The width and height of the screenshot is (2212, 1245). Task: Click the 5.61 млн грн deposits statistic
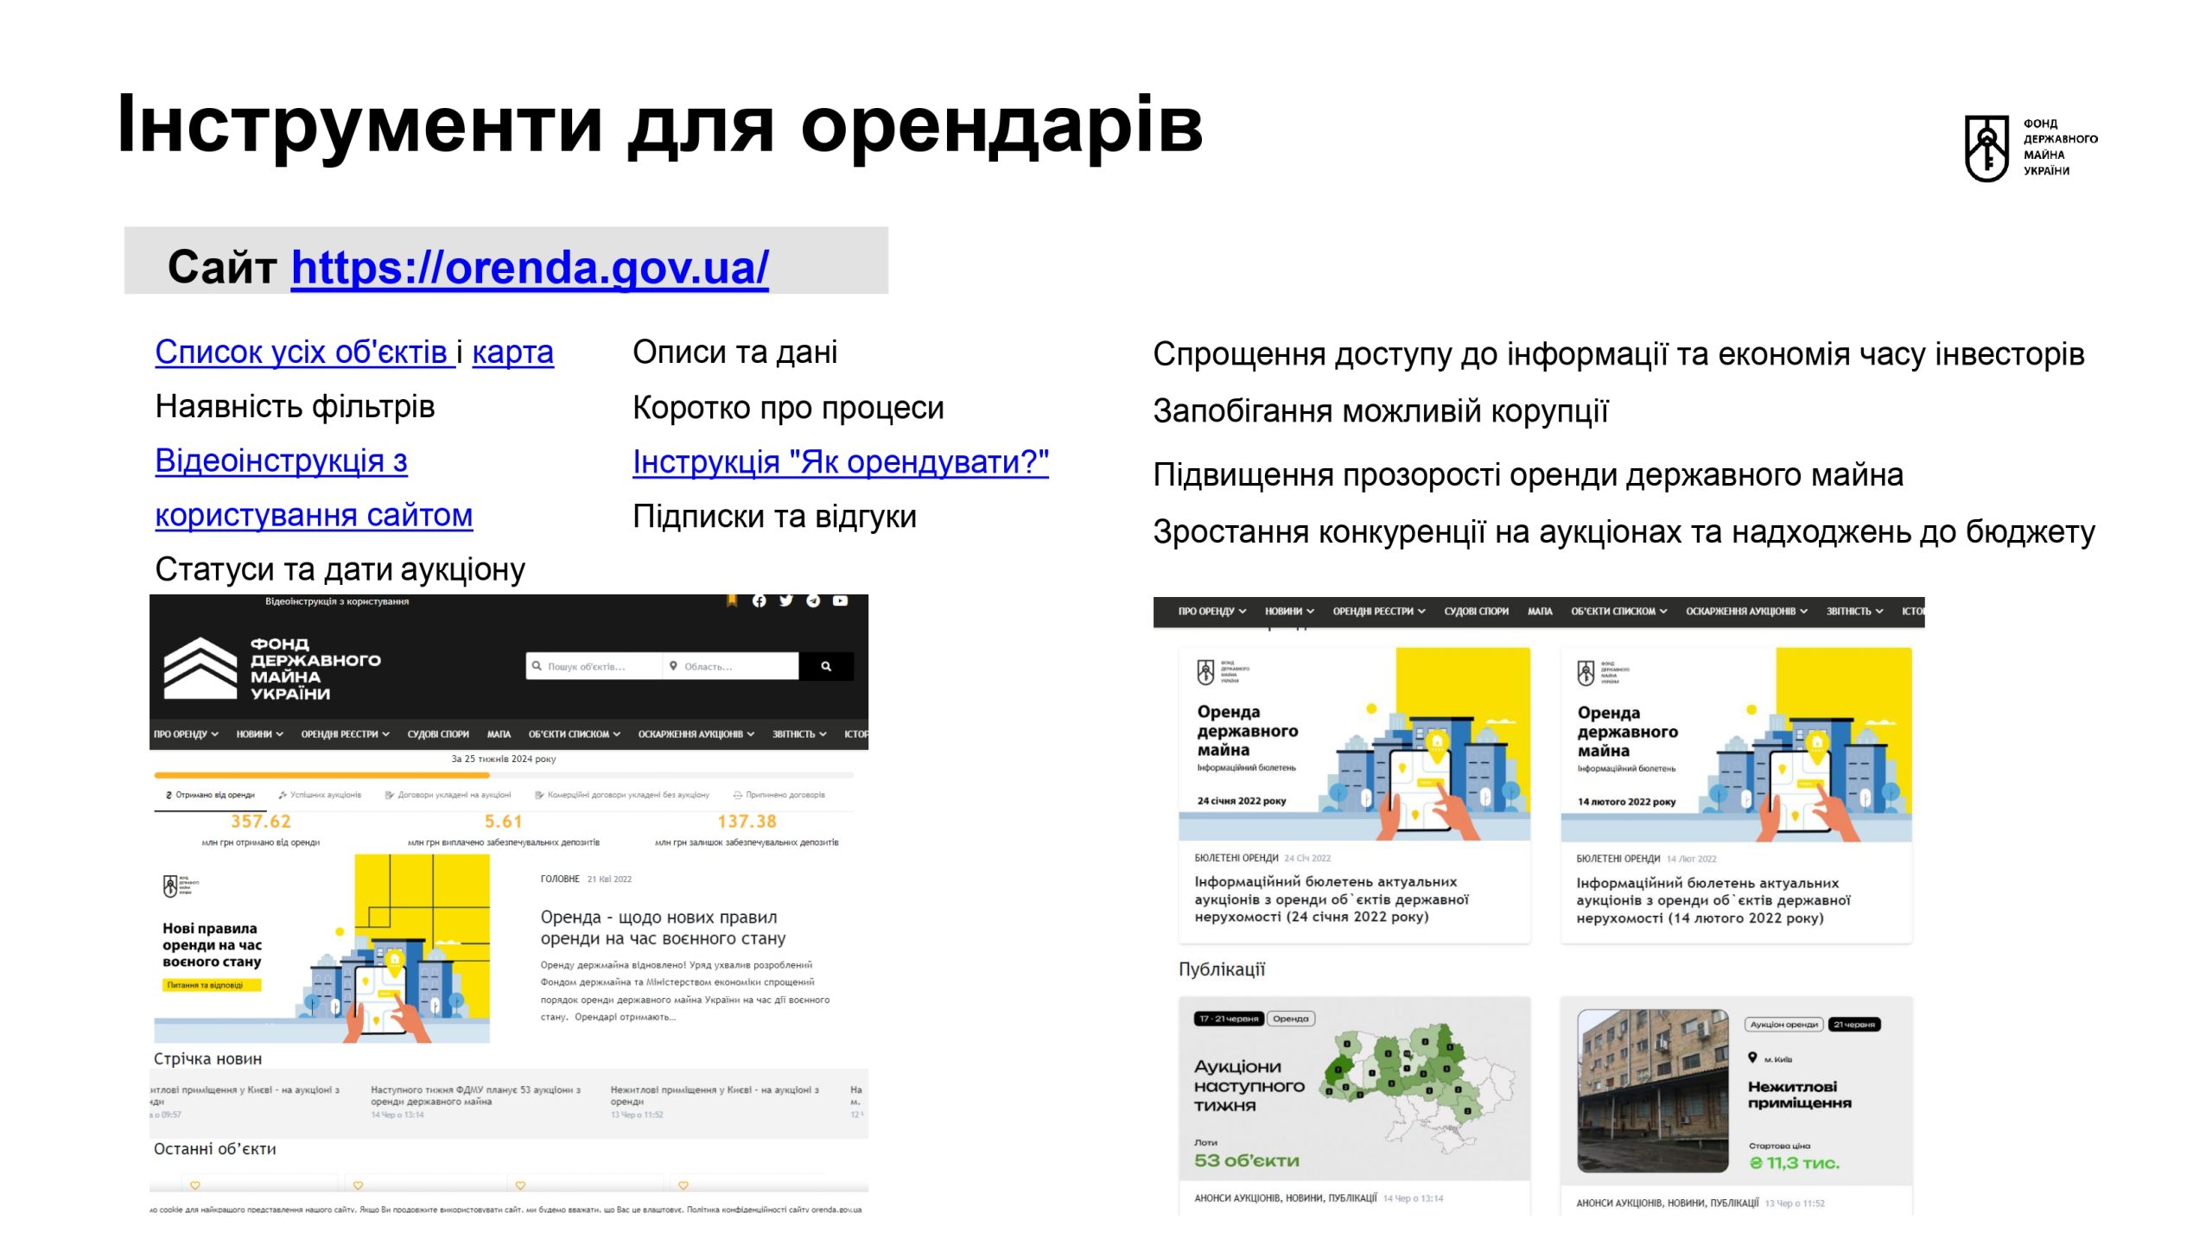tap(504, 822)
